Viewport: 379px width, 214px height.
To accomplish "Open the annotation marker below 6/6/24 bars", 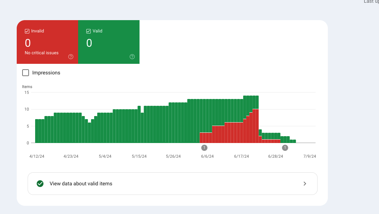I will point(204,148).
